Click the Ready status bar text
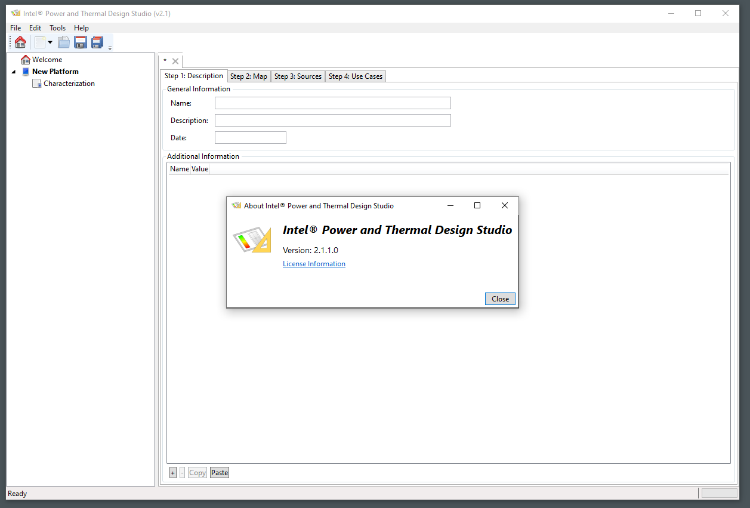 click(17, 494)
